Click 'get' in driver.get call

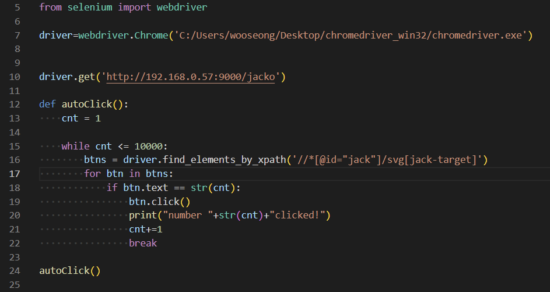point(87,77)
